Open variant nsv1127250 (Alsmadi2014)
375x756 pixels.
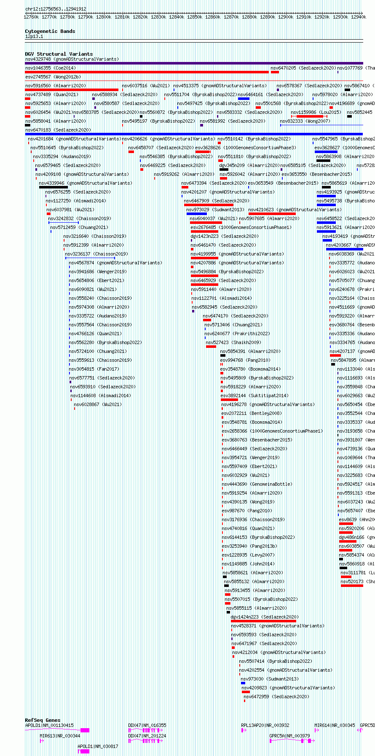[x=76, y=201]
